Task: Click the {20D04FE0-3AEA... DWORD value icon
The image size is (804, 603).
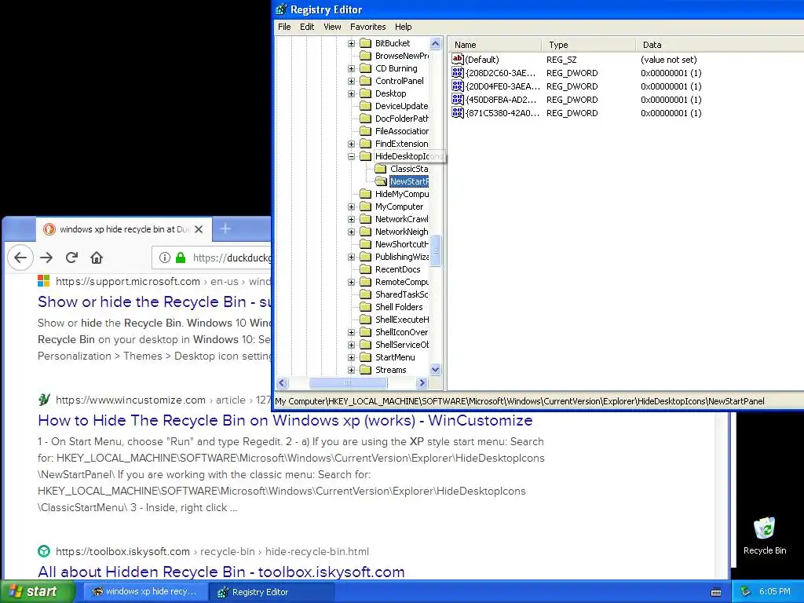Action: (x=458, y=86)
